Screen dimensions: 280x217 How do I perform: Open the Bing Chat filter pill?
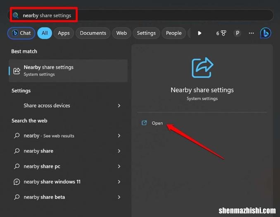click(x=21, y=33)
